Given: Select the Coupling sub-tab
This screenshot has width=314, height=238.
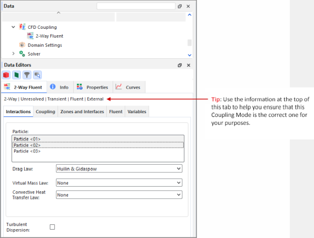Looking at the screenshot, I should point(46,112).
